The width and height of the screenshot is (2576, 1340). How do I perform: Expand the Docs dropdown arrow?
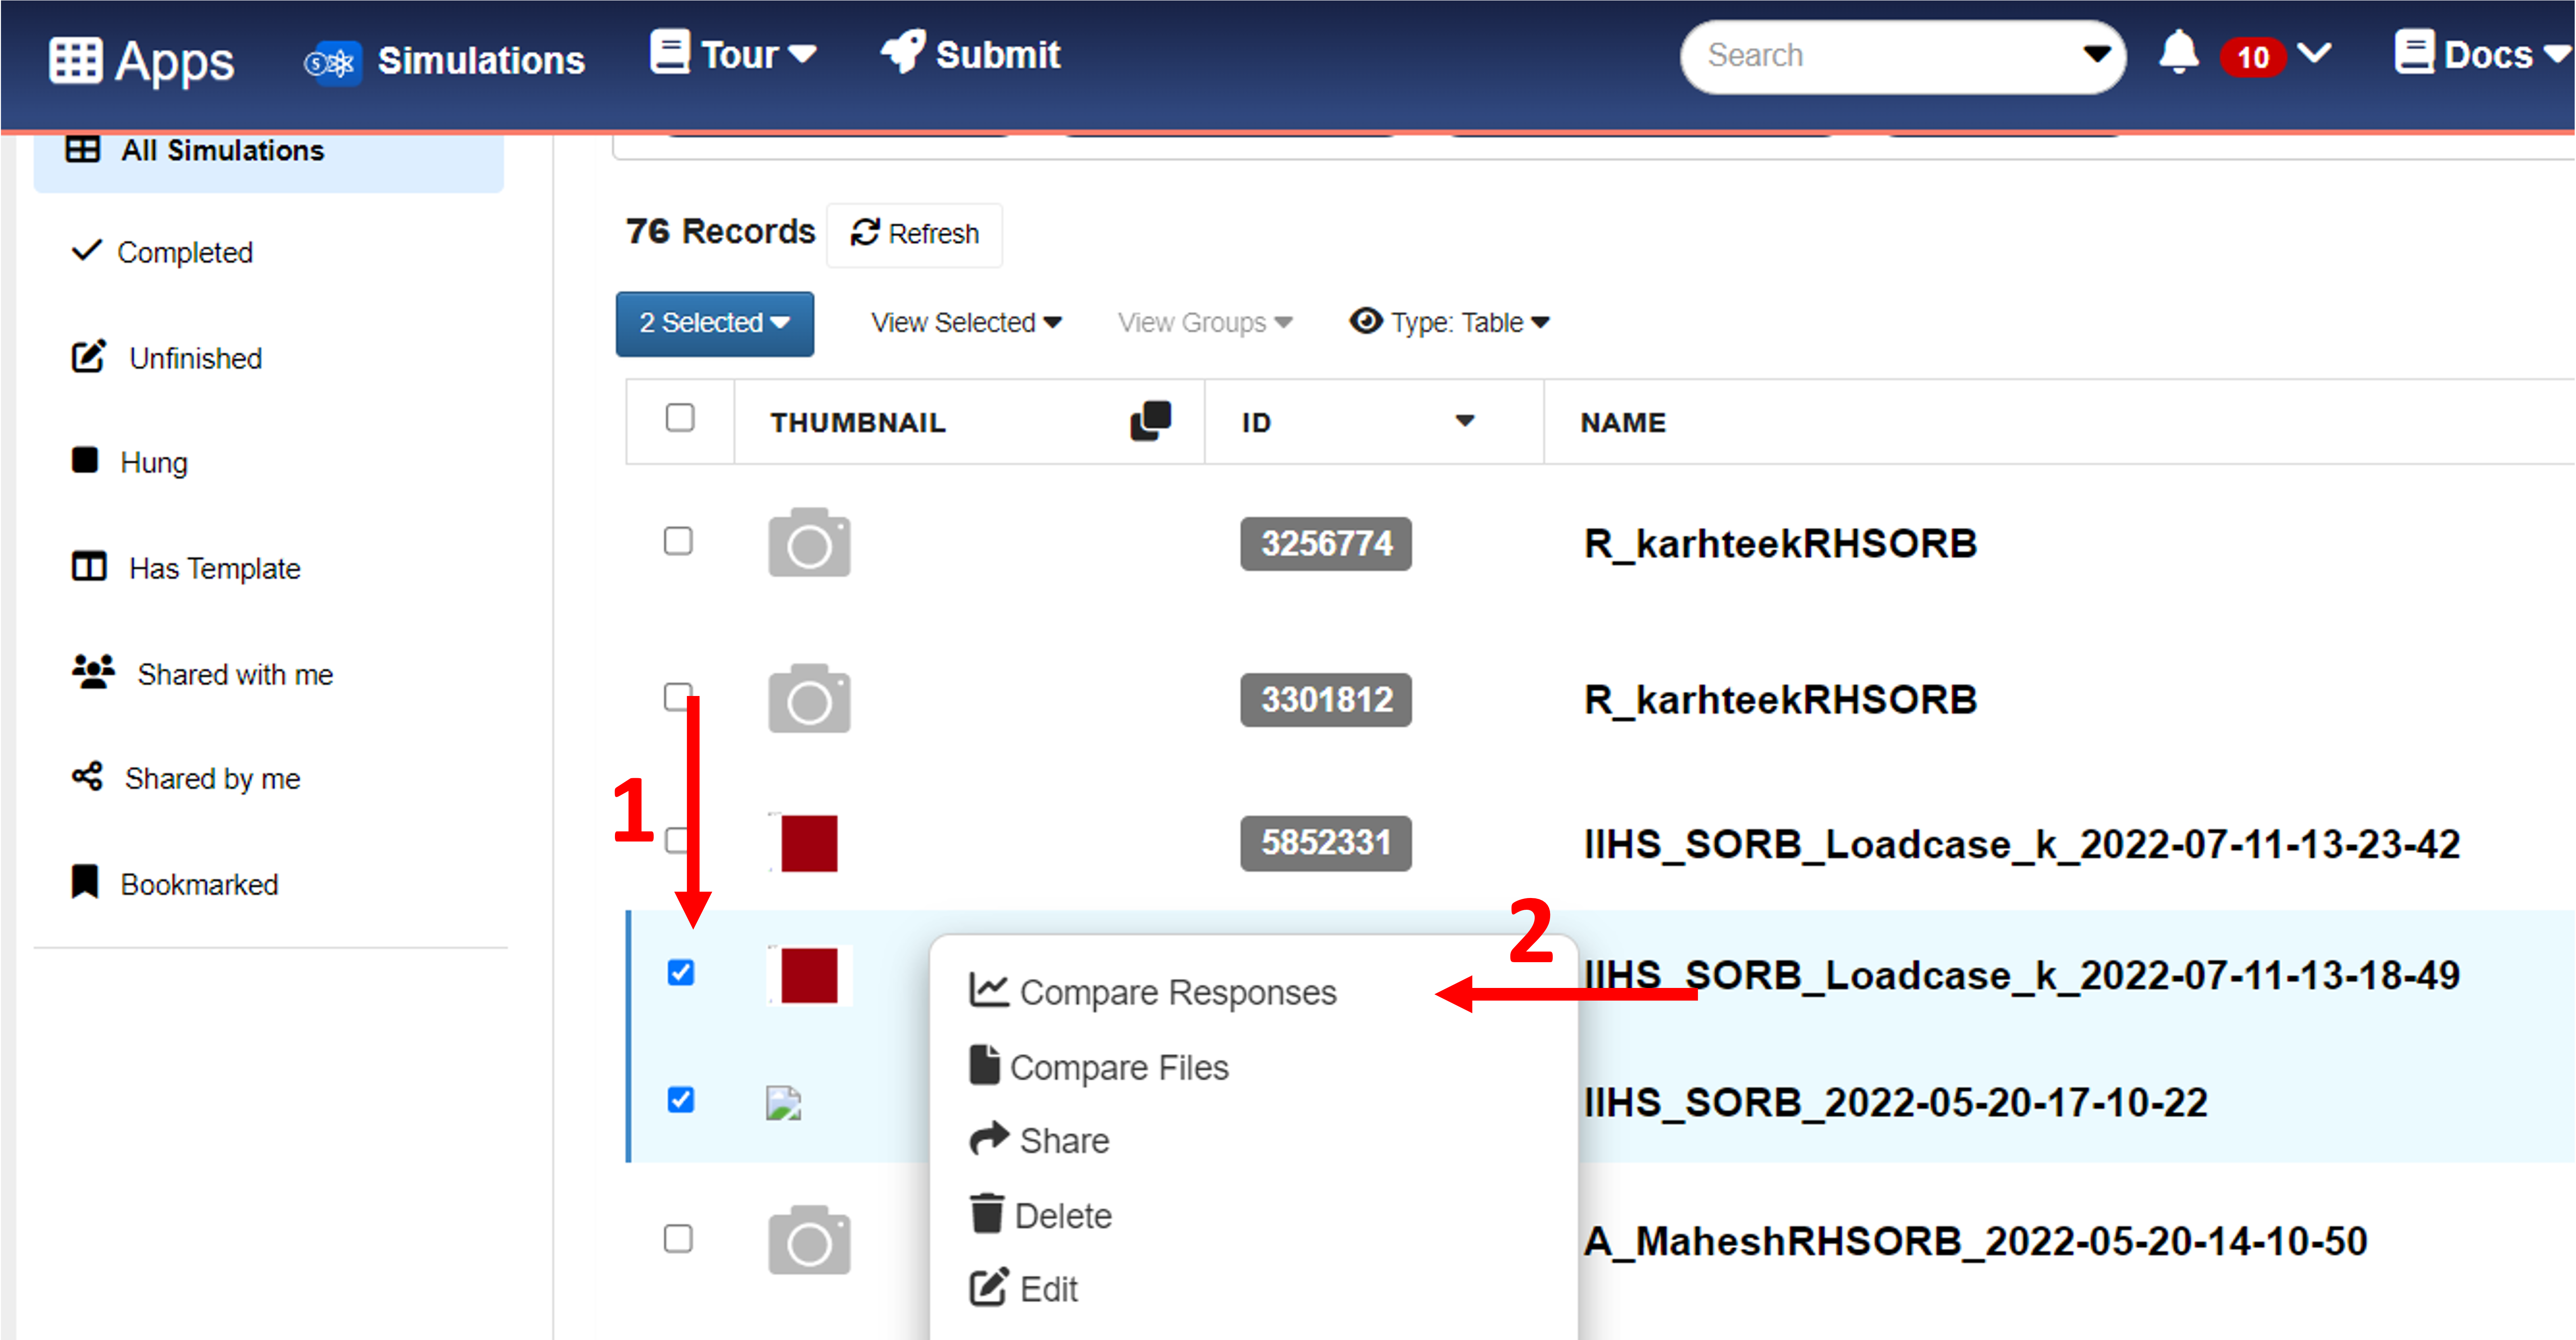click(x=2557, y=54)
